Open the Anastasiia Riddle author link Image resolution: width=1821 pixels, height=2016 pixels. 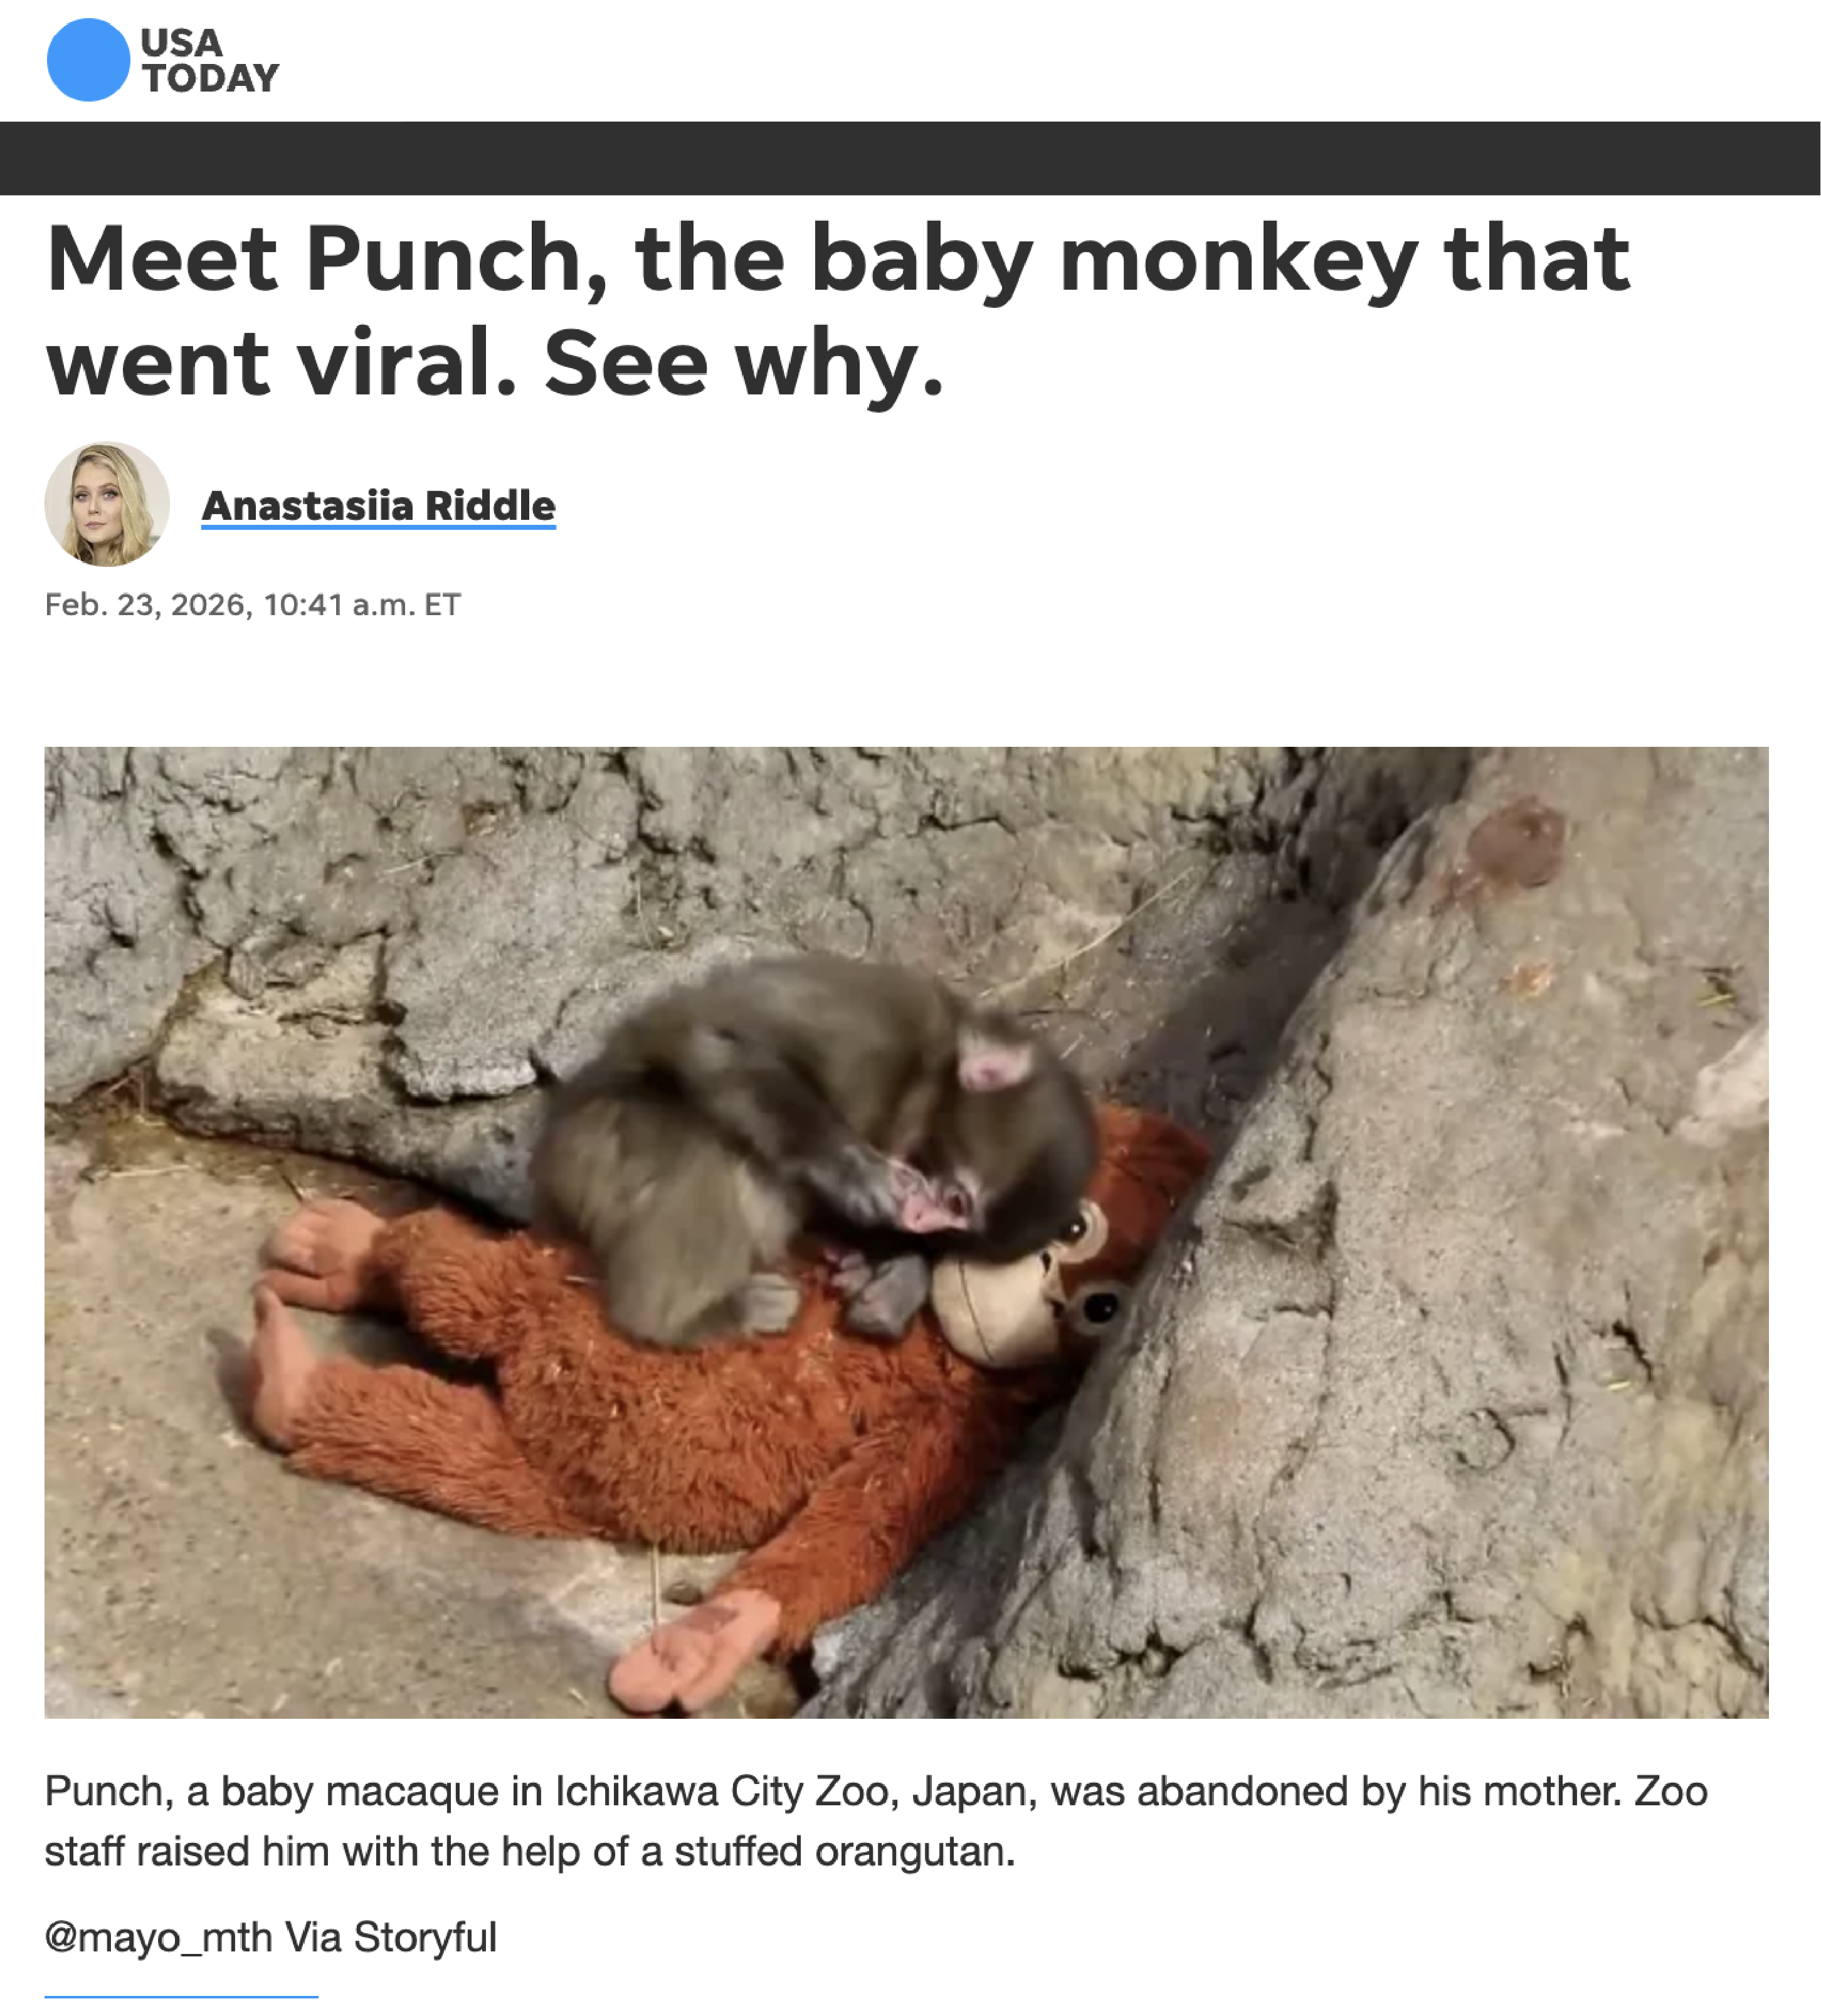[x=378, y=506]
